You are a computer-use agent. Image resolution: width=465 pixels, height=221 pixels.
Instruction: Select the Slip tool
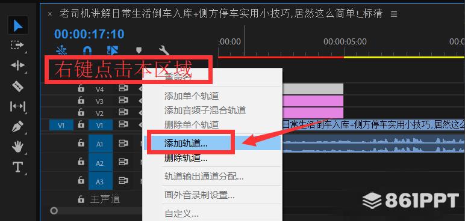pyautogui.click(x=18, y=106)
